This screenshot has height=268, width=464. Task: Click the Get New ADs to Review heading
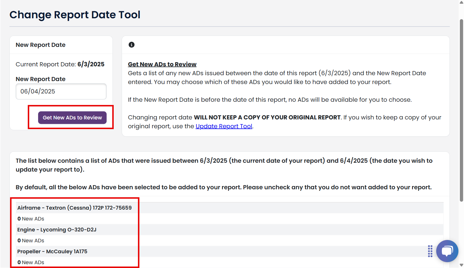click(x=162, y=64)
